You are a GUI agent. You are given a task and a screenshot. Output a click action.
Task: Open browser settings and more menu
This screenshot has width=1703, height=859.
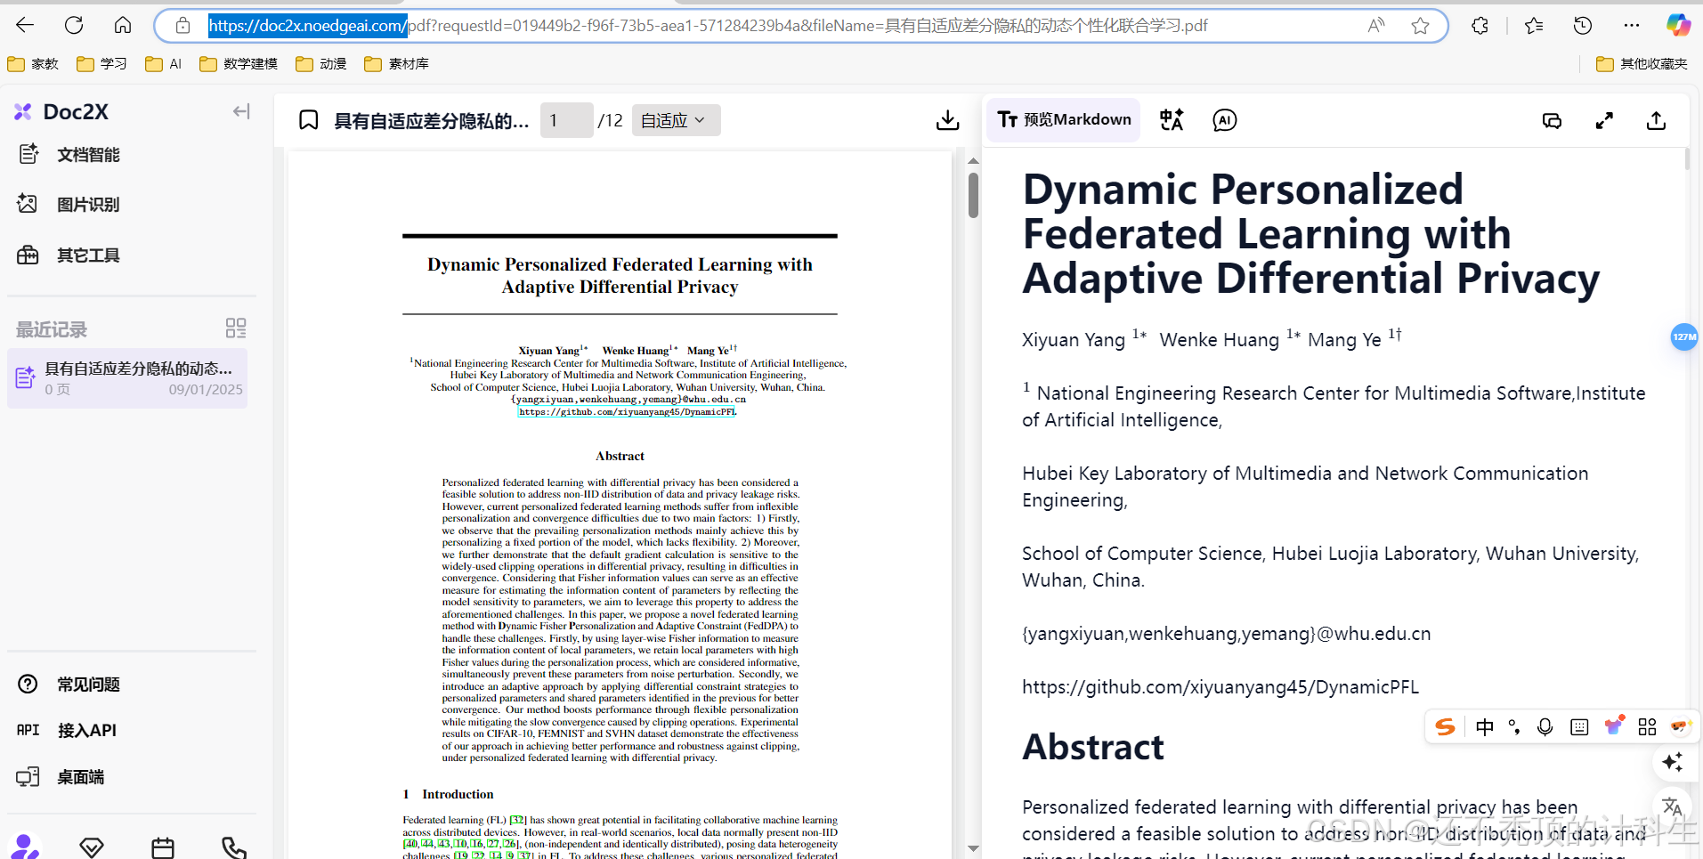[1631, 26]
